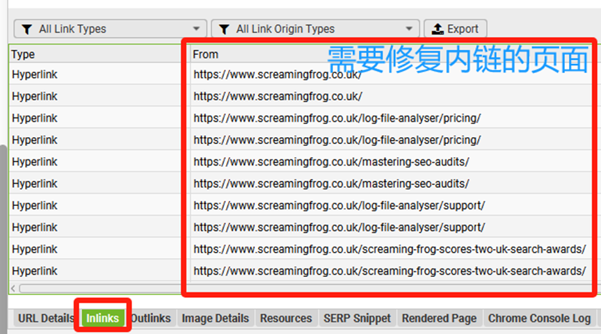Viewport: 601px width, 334px height.
Task: Open the Rendered Page tab
Action: point(439,318)
